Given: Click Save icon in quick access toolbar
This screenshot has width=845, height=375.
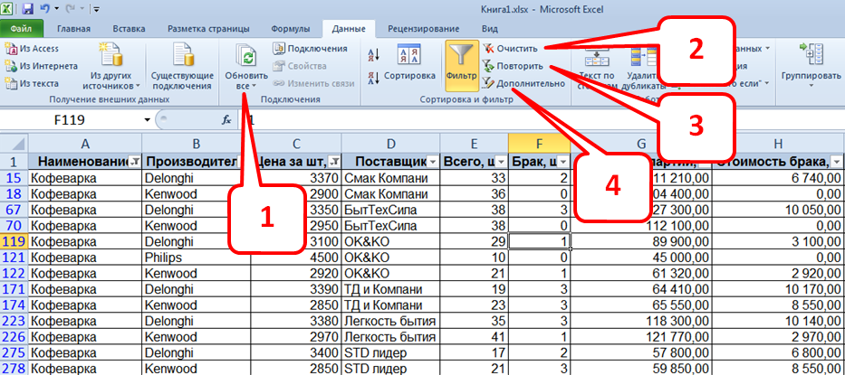Looking at the screenshot, I should coord(27,10).
